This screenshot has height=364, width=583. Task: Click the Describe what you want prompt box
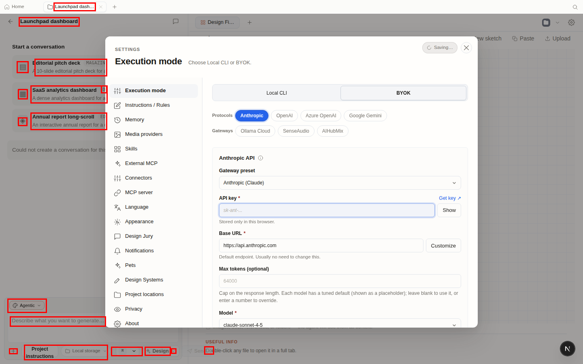(93, 327)
